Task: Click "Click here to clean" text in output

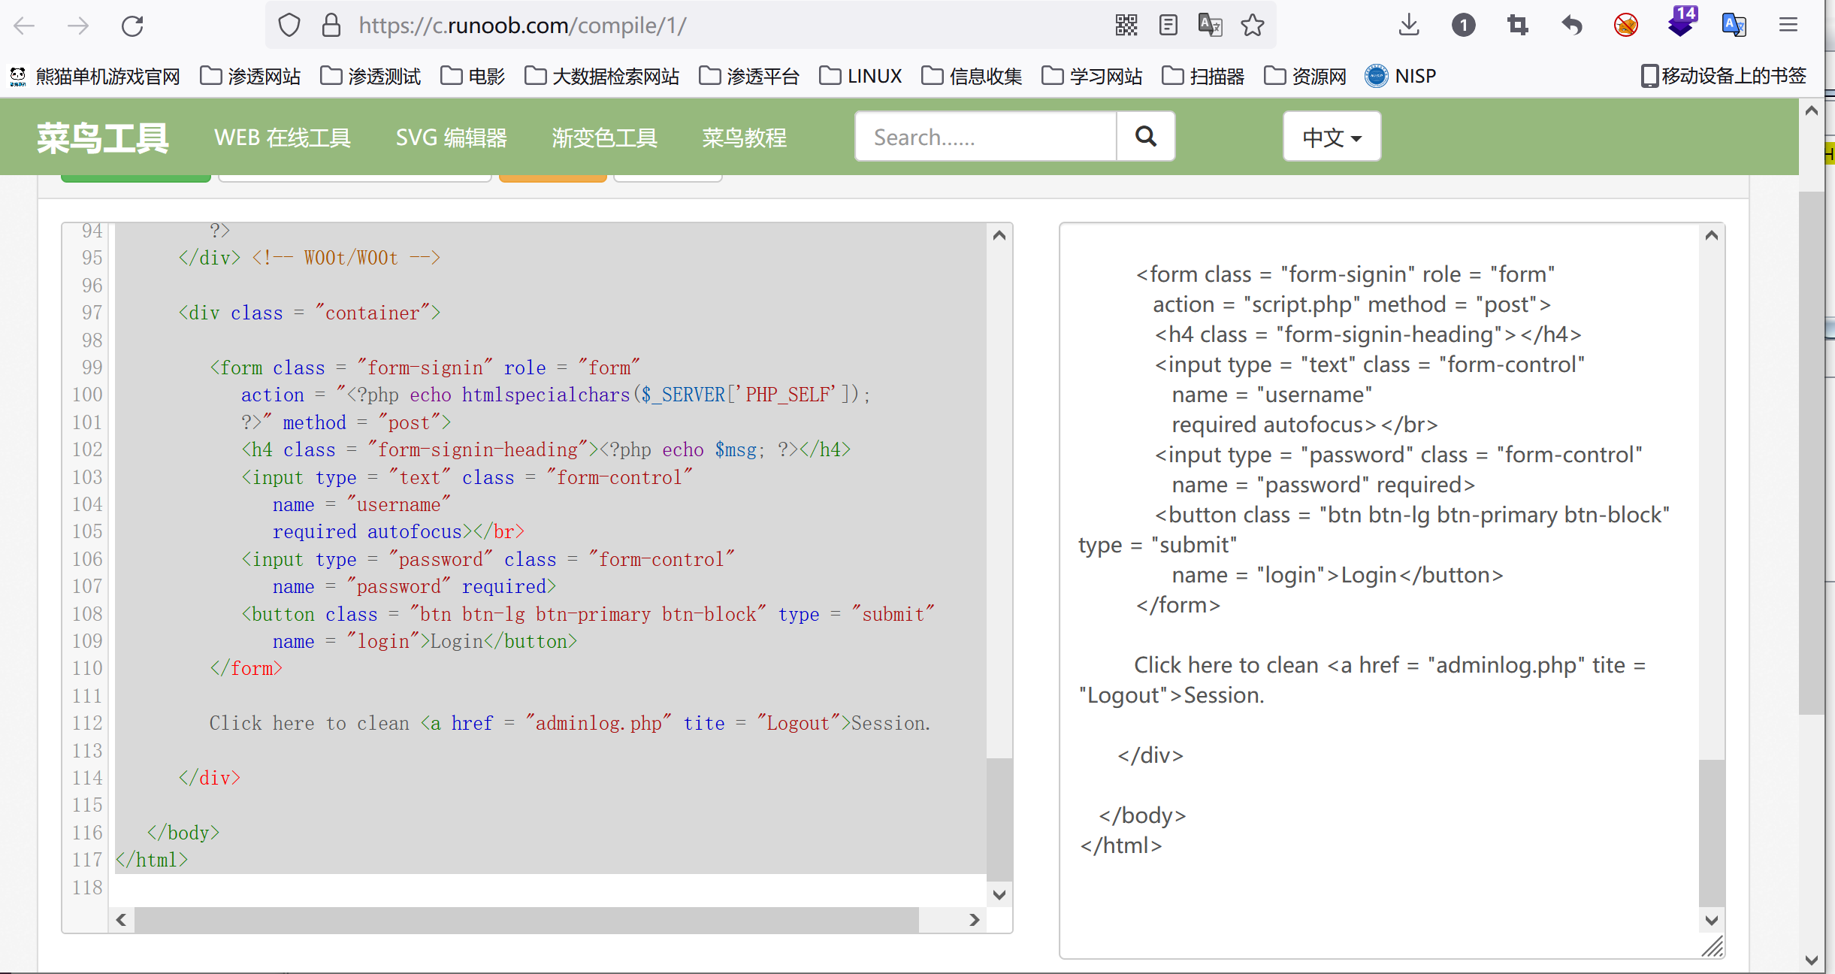Action: click(1226, 665)
